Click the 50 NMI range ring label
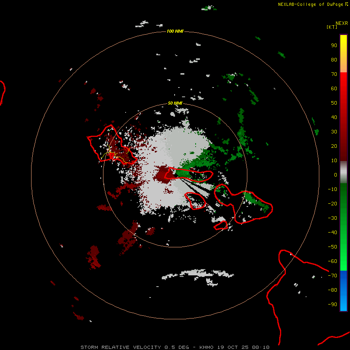 [x=175, y=103]
